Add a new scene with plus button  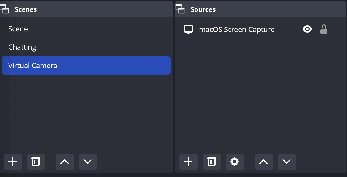coord(12,162)
